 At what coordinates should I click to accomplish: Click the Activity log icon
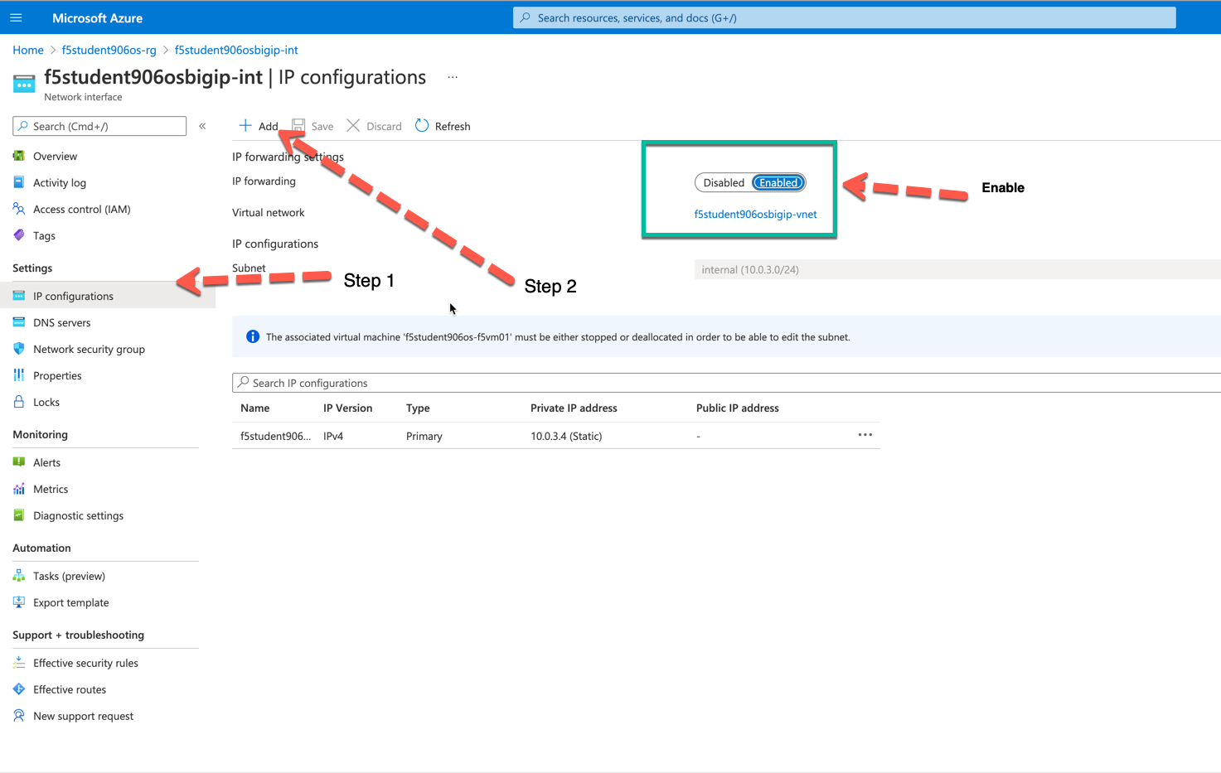19,182
